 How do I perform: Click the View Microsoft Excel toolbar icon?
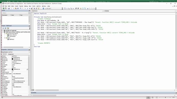click(x=4, y=9)
